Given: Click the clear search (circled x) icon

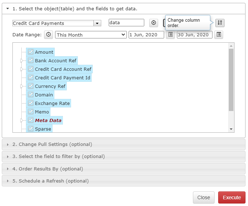Looking at the screenshot, I should click(x=153, y=23).
